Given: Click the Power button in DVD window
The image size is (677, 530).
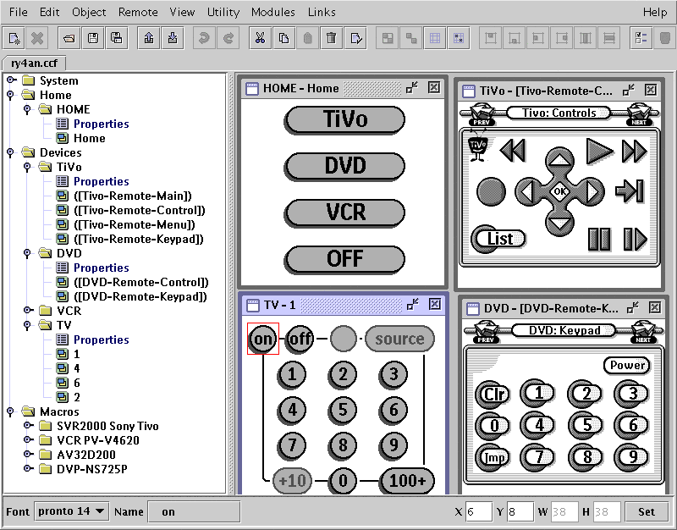Looking at the screenshot, I should point(626,366).
